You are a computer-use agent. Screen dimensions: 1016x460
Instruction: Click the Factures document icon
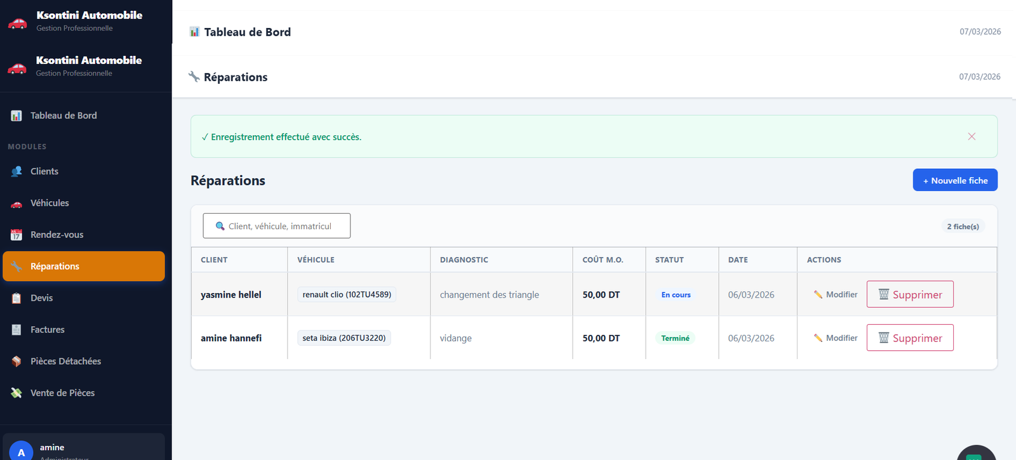tap(17, 330)
